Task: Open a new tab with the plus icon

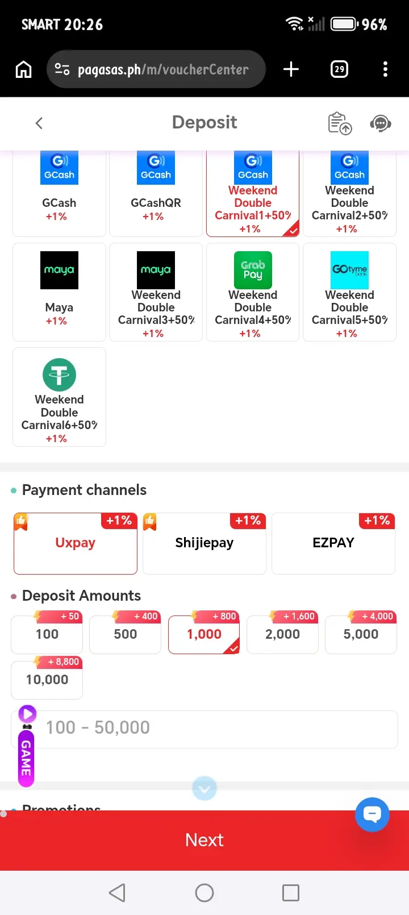Action: (291, 69)
